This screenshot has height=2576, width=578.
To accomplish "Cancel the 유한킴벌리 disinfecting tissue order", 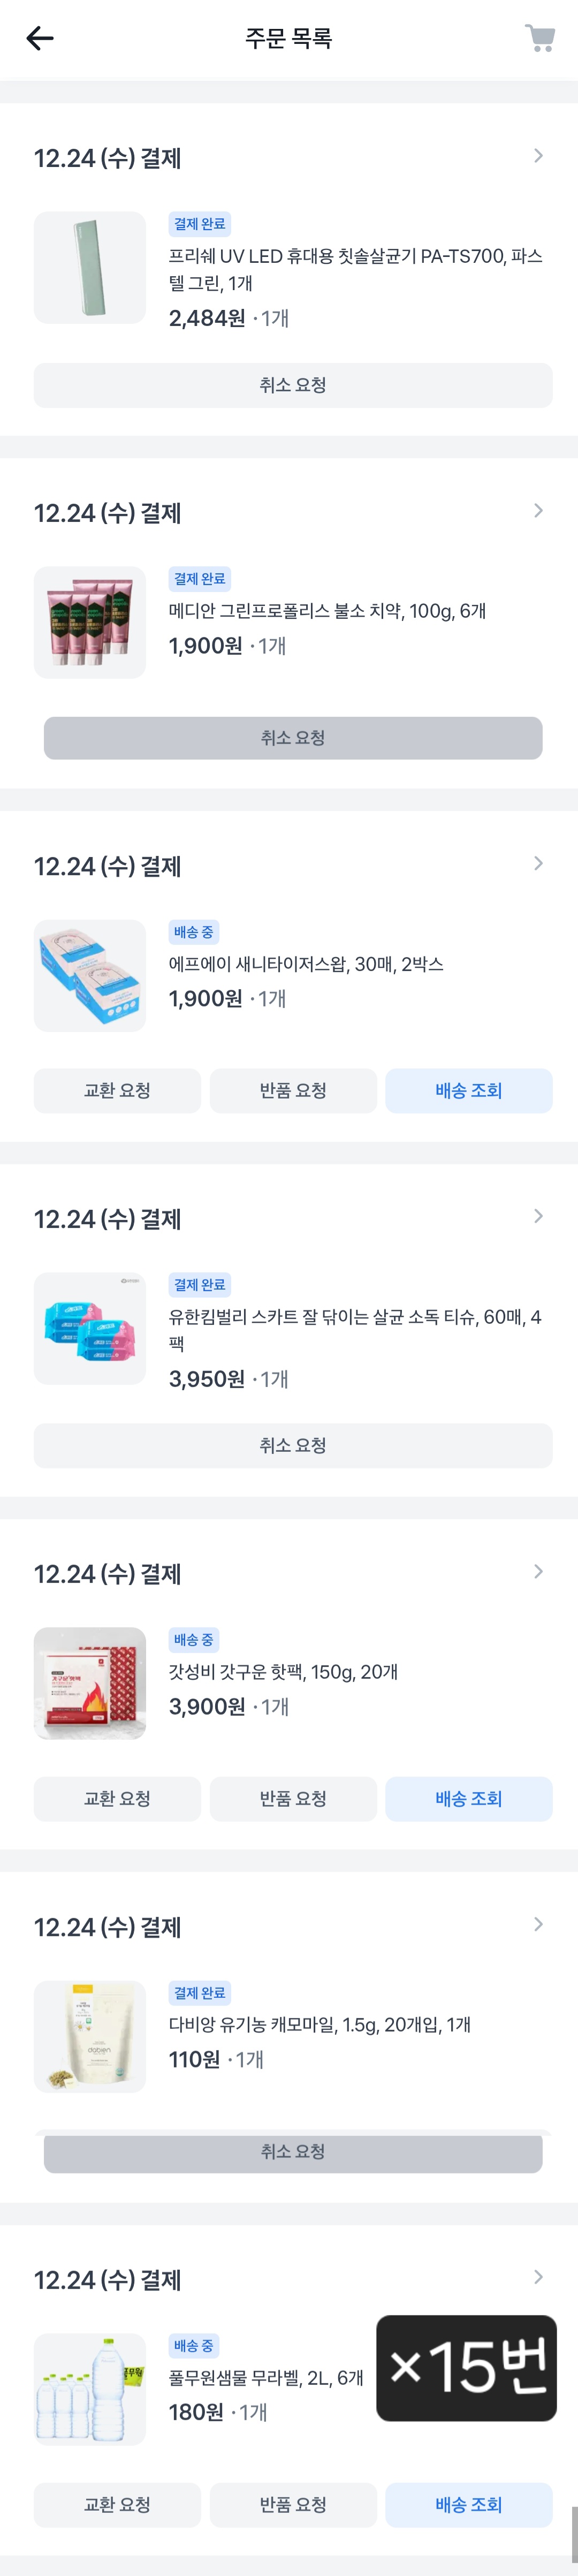I will (x=292, y=1446).
